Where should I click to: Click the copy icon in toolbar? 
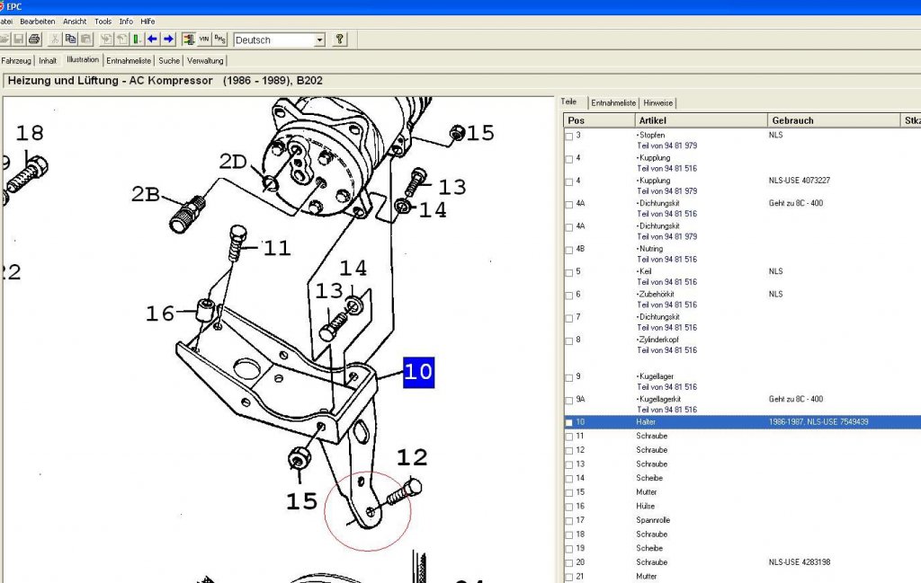coord(70,40)
